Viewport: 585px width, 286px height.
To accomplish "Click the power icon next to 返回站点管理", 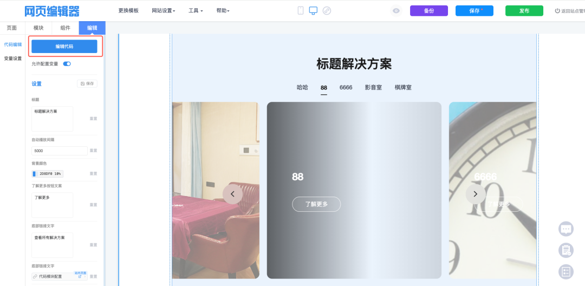I will [x=557, y=11].
